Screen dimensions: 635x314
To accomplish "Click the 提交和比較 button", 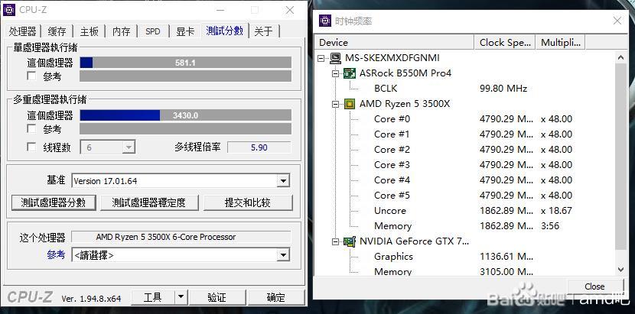I will point(248,202).
